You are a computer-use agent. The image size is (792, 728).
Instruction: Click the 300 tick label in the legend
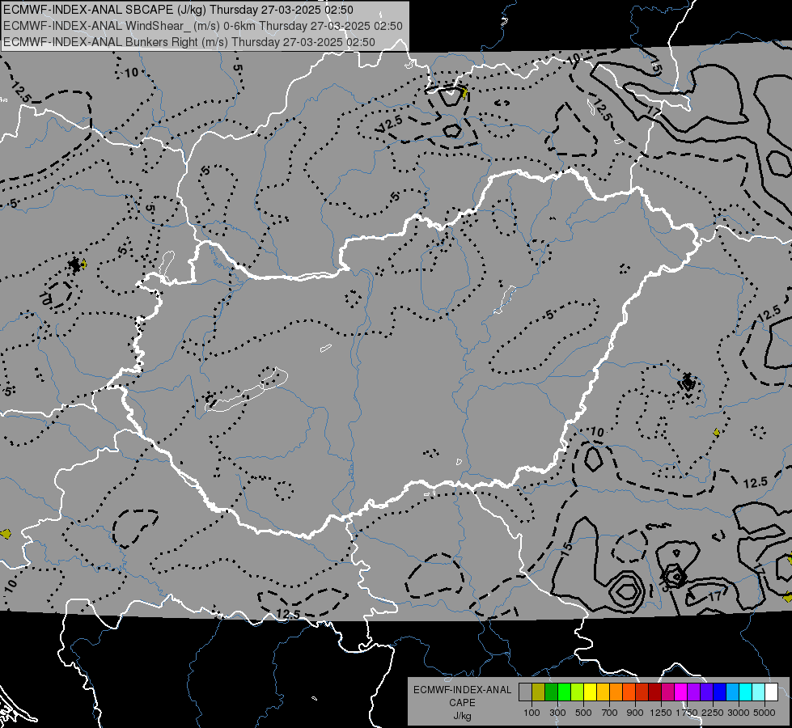[x=557, y=713]
